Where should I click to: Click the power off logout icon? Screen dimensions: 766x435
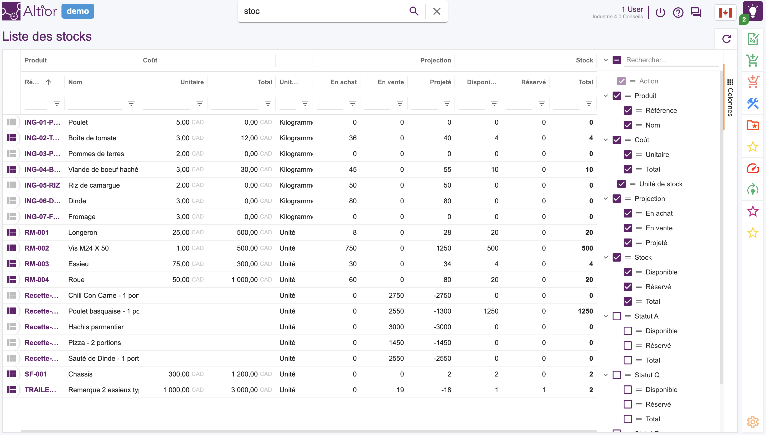[660, 13]
